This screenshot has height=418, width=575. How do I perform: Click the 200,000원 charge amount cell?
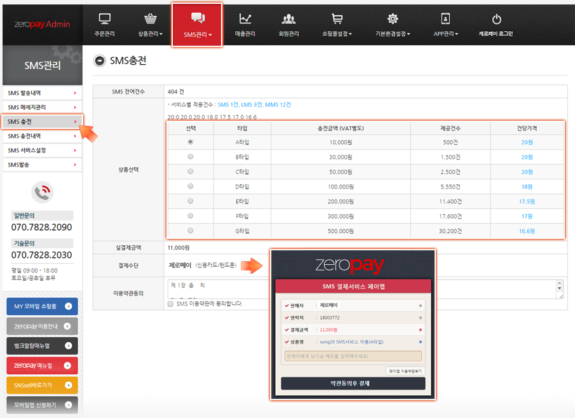pos(341,201)
